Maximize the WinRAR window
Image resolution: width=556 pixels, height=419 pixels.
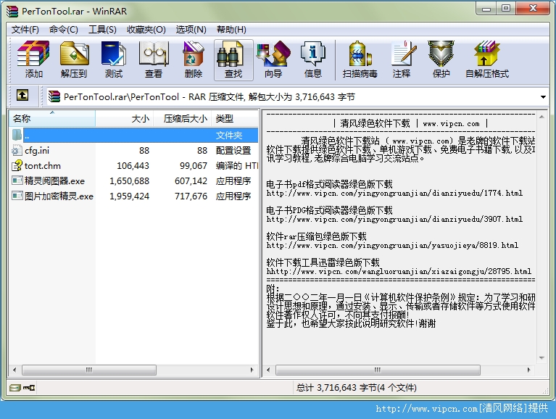[x=506, y=9]
